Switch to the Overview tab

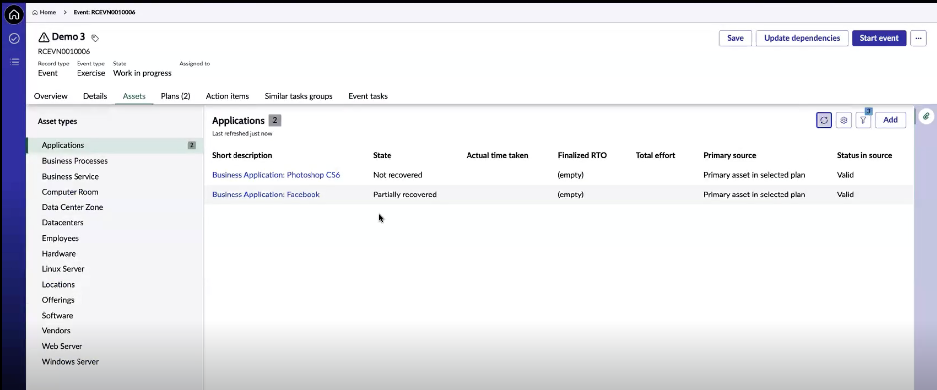pos(51,96)
